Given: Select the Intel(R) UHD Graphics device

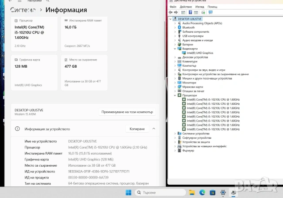Looking at the screenshot, I should 200,53.
